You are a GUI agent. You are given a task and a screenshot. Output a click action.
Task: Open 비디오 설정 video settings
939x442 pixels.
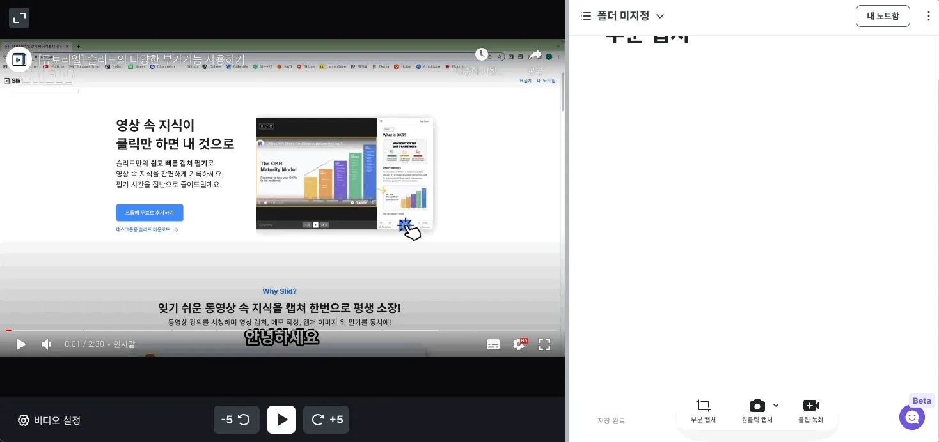pos(49,420)
